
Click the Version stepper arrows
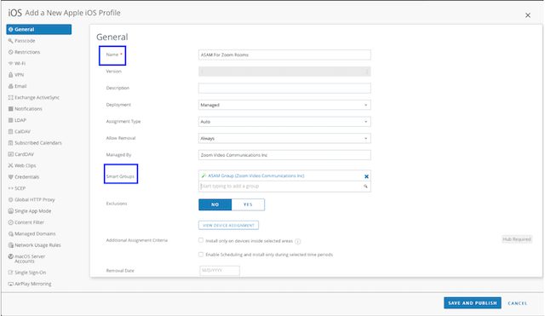click(367, 72)
